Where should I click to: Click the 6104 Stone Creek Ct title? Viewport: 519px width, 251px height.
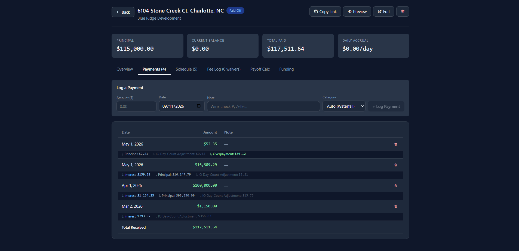pos(180,11)
